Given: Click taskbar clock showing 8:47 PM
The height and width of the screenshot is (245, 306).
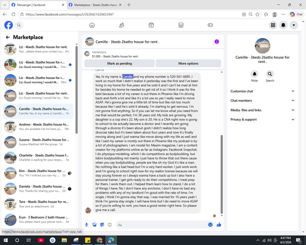Looking at the screenshot, I should coord(286,240).
